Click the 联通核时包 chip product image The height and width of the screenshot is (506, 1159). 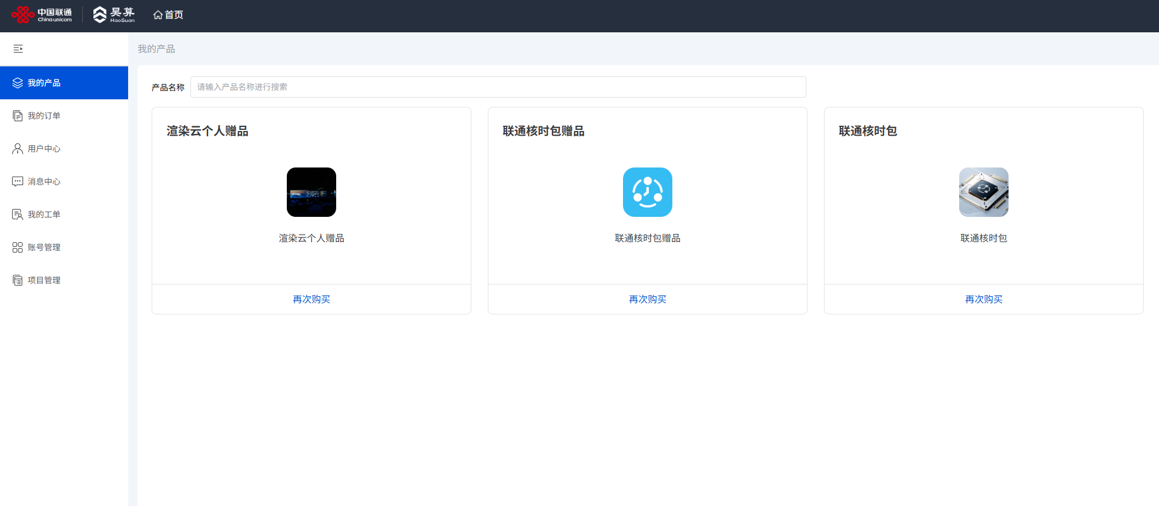point(984,192)
